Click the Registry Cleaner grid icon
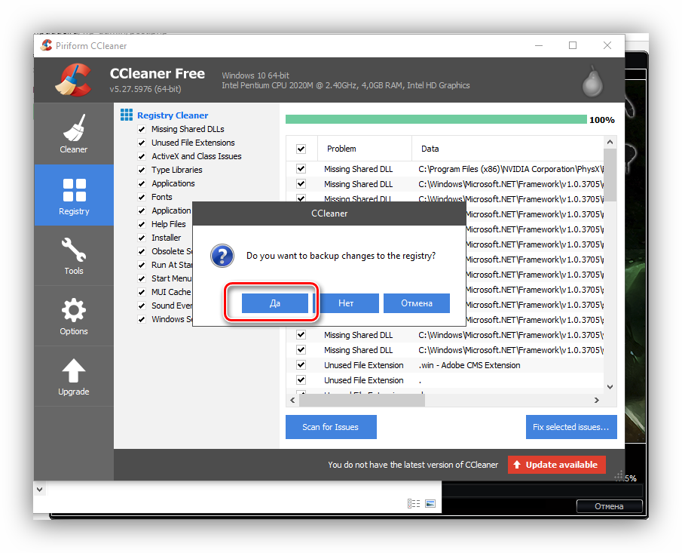This screenshot has height=553, width=682. click(x=127, y=115)
